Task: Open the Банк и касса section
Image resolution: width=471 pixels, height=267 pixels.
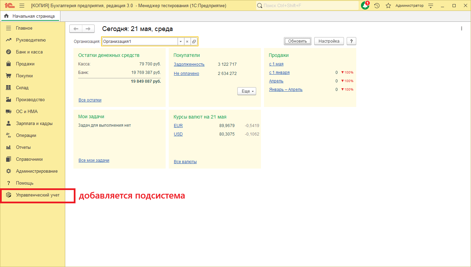Action: 32,52
